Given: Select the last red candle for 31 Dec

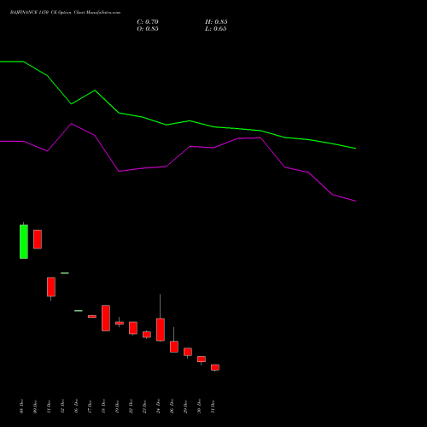Looking at the screenshot, I should [215, 367].
